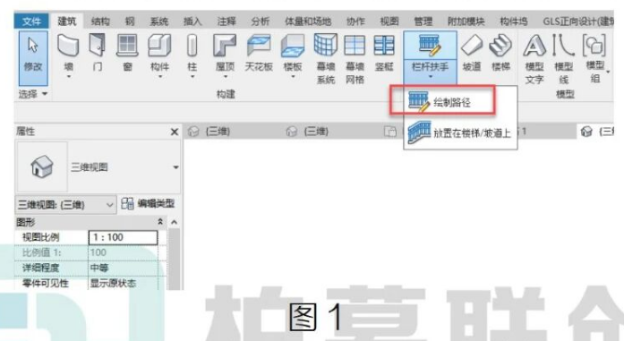The image size is (624, 341).
Task: Switch to the Systems (系统) ribbon tab
Action: (158, 21)
